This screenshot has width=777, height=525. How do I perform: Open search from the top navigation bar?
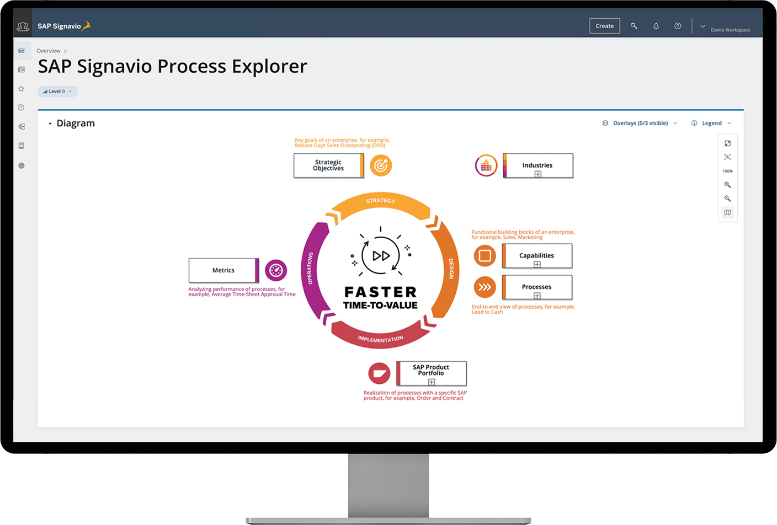click(x=634, y=25)
